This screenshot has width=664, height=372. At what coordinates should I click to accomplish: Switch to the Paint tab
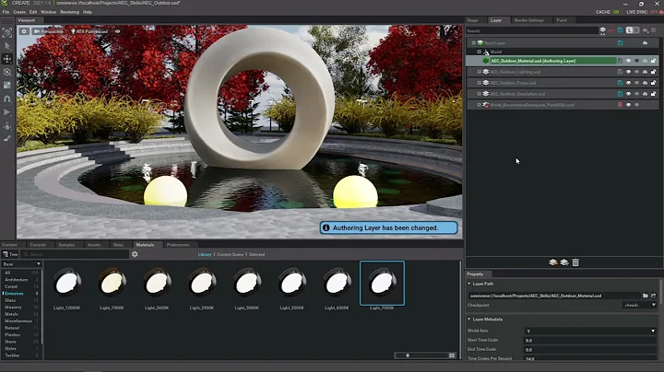point(562,20)
